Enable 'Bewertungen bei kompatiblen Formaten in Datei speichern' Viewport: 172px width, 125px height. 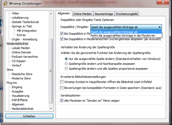pyautogui.click(x=62, y=88)
